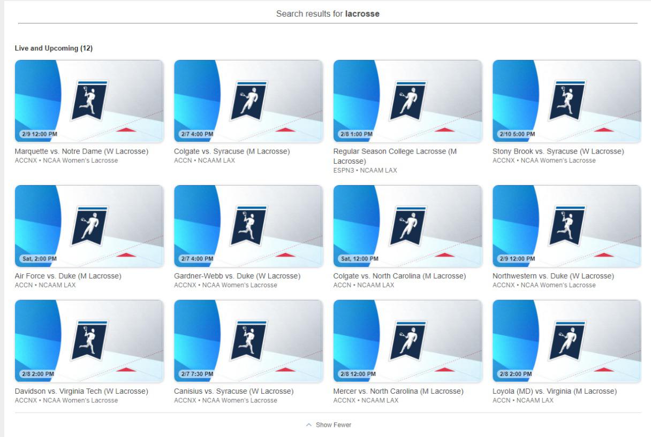The image size is (651, 437).
Task: Click the Colgate vs. Syracuse (M Lacrosse) title
Action: (x=232, y=151)
